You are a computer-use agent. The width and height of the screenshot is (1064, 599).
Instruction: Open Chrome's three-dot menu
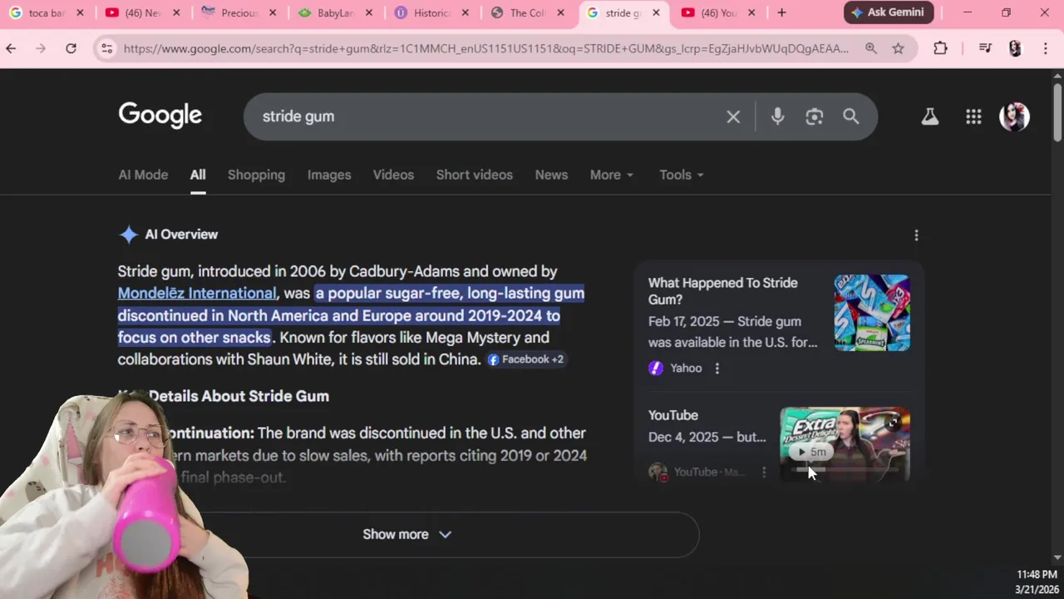coord(1045,48)
